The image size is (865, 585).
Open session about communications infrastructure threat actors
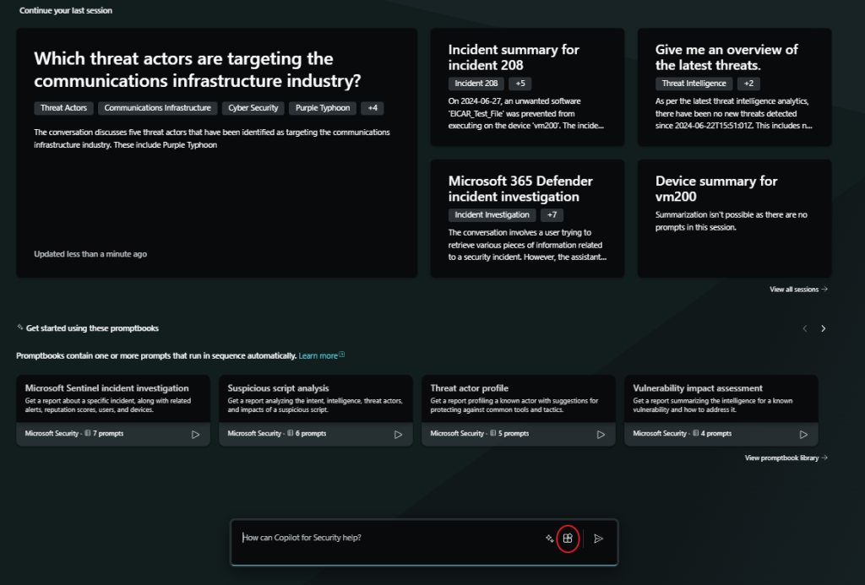[217, 153]
